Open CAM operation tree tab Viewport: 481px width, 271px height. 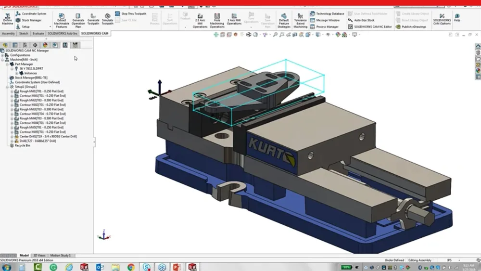(x=65, y=45)
